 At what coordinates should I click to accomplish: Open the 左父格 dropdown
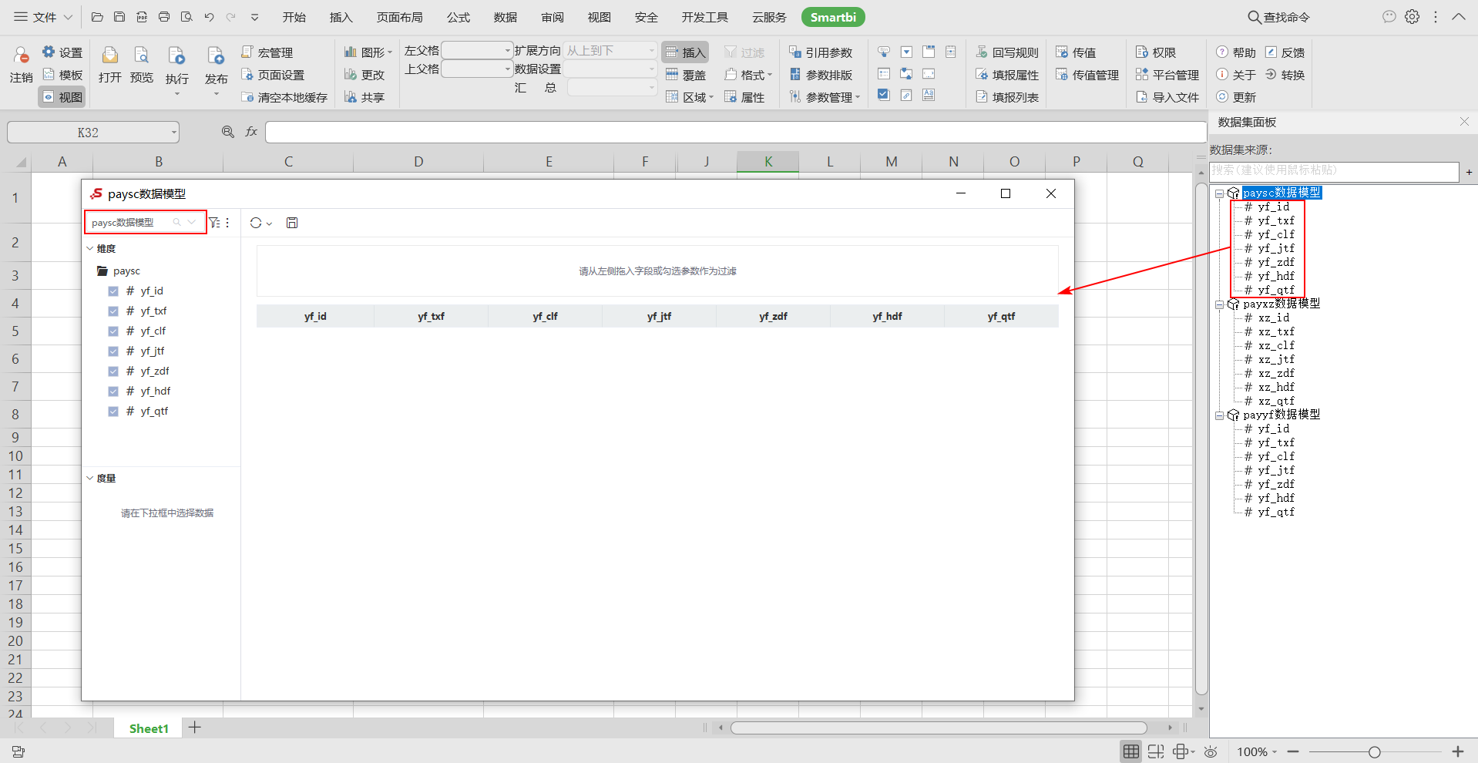507,50
